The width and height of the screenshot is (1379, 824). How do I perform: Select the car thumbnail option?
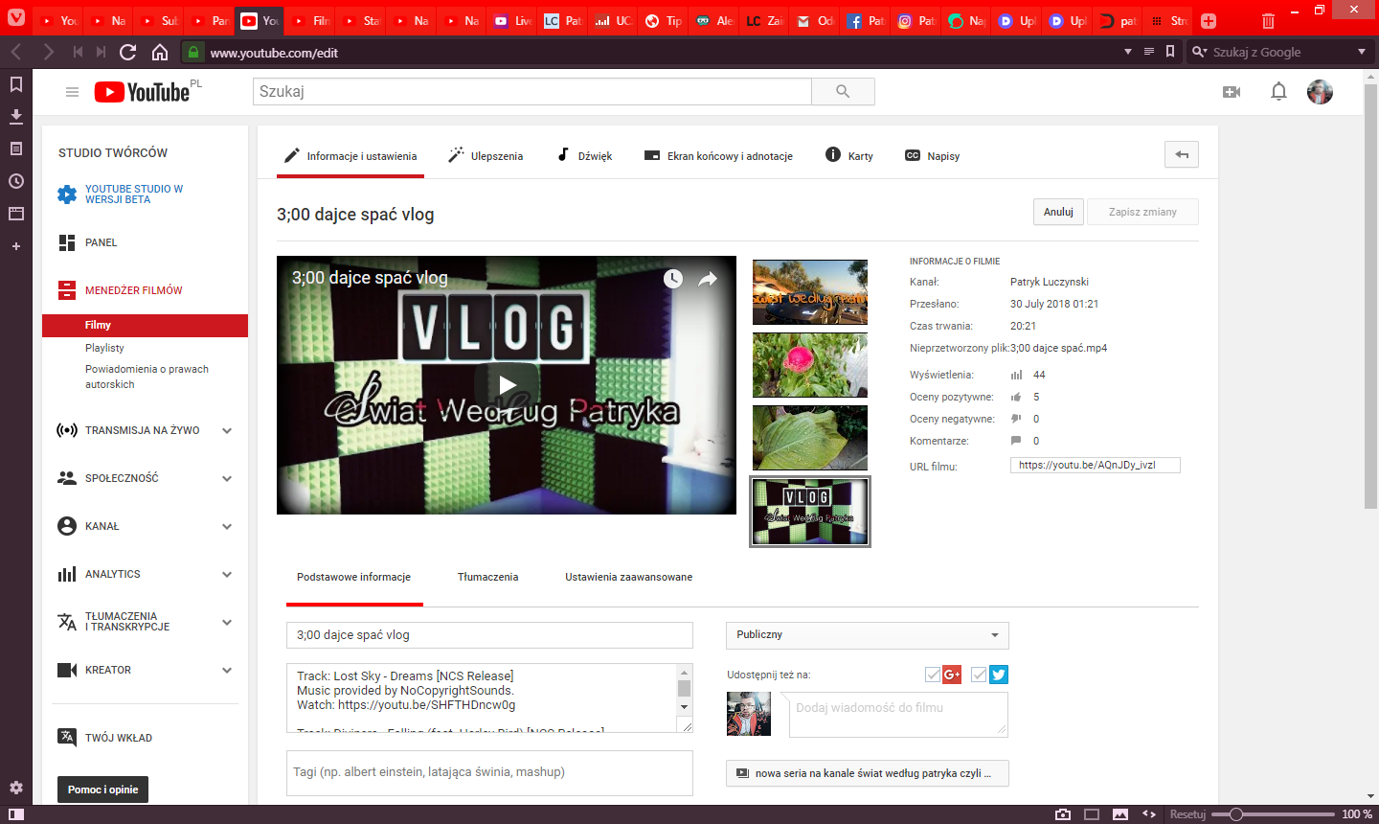coord(810,292)
